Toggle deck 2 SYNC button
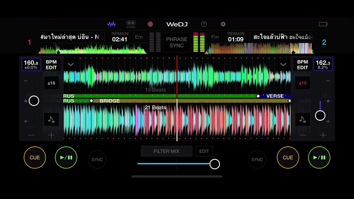This screenshot has width=354, height=199. [x=257, y=159]
